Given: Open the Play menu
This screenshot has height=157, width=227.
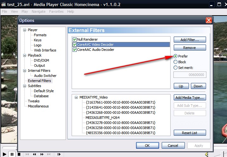Looking at the screenshot, I should pyautogui.click(x=25, y=11).
